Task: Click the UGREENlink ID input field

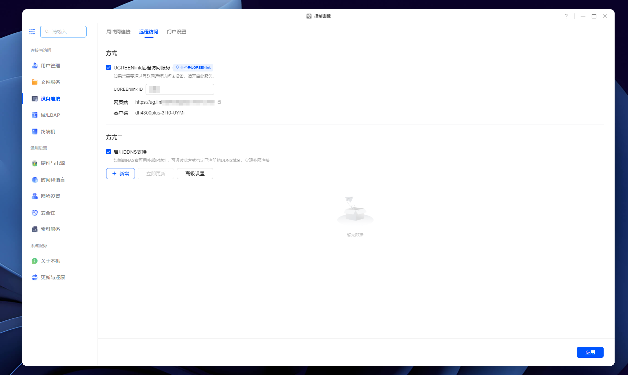Action: (x=180, y=89)
